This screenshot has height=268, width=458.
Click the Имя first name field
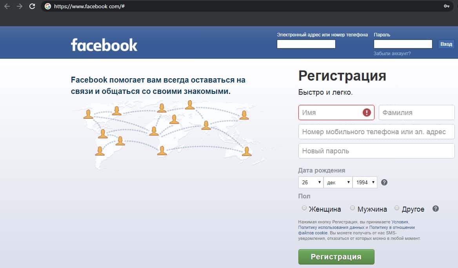(x=336, y=112)
